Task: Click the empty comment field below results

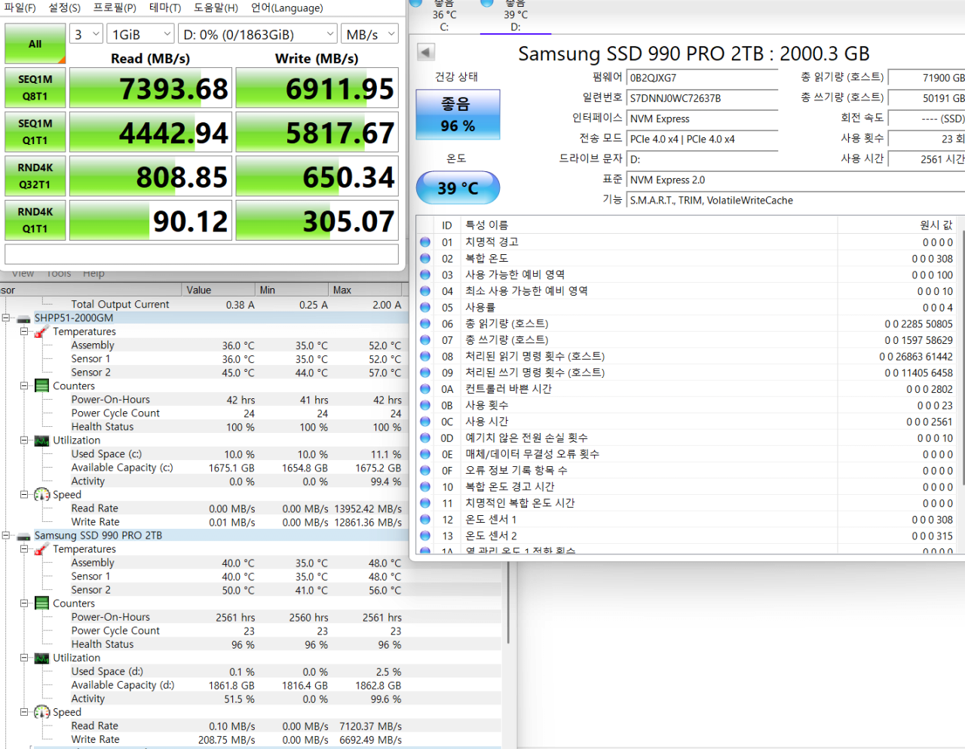Action: pyautogui.click(x=201, y=253)
